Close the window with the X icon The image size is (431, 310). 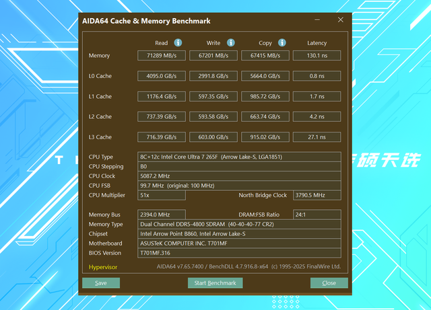click(341, 20)
